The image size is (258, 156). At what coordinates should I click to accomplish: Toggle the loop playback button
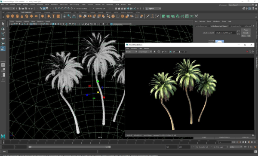click(x=246, y=147)
